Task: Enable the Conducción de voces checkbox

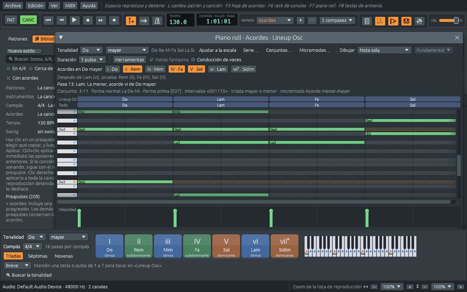Action: pyautogui.click(x=216, y=59)
